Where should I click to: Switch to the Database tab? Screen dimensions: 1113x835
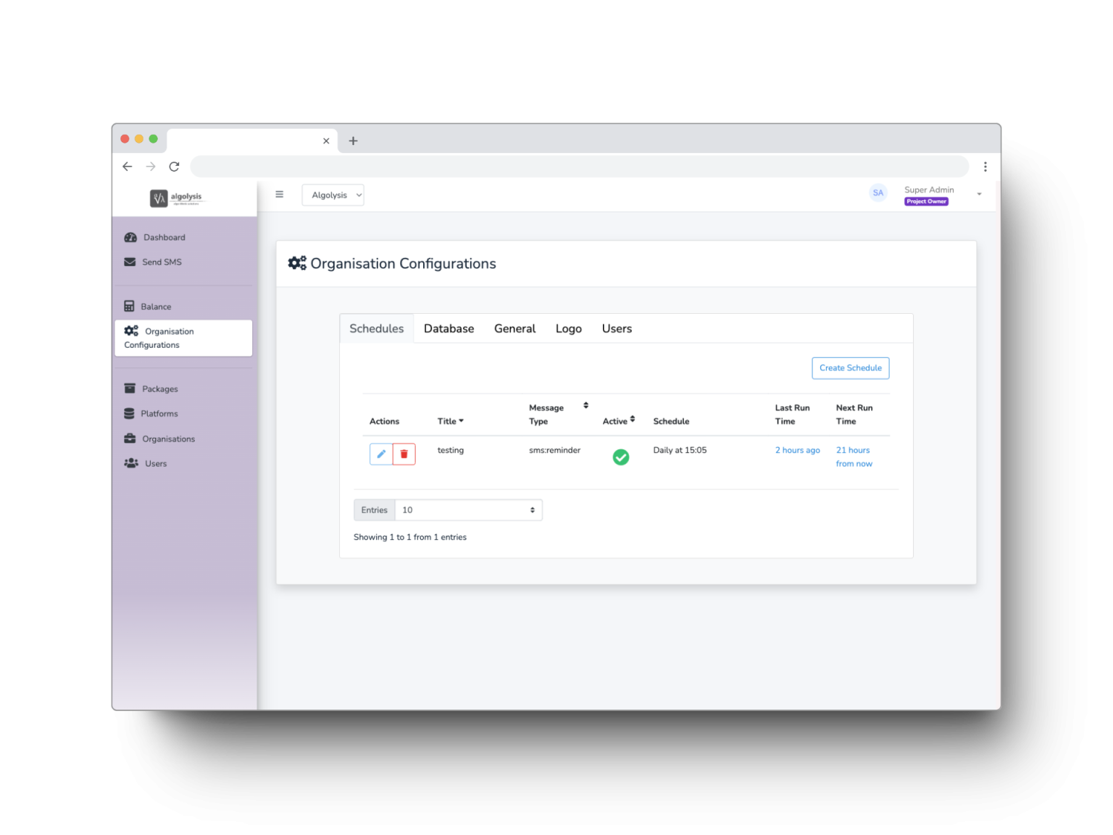(x=449, y=329)
